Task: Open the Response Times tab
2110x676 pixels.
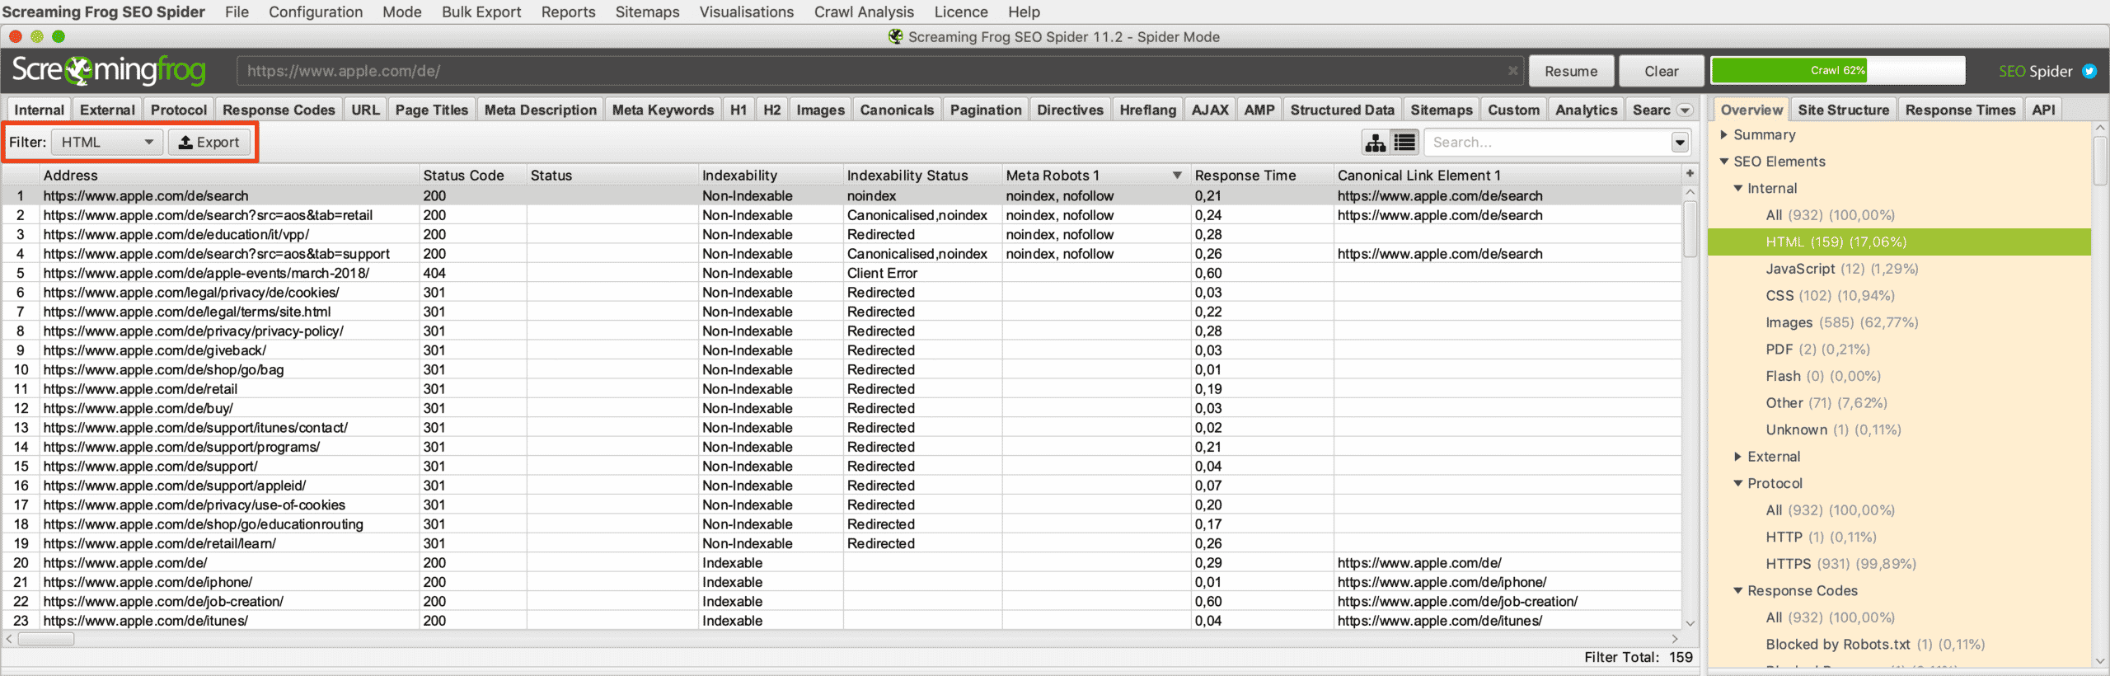Action: coord(1960,110)
